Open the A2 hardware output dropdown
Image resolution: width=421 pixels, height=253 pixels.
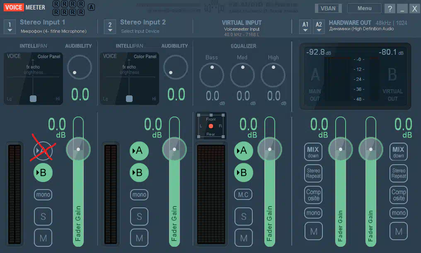point(319,27)
